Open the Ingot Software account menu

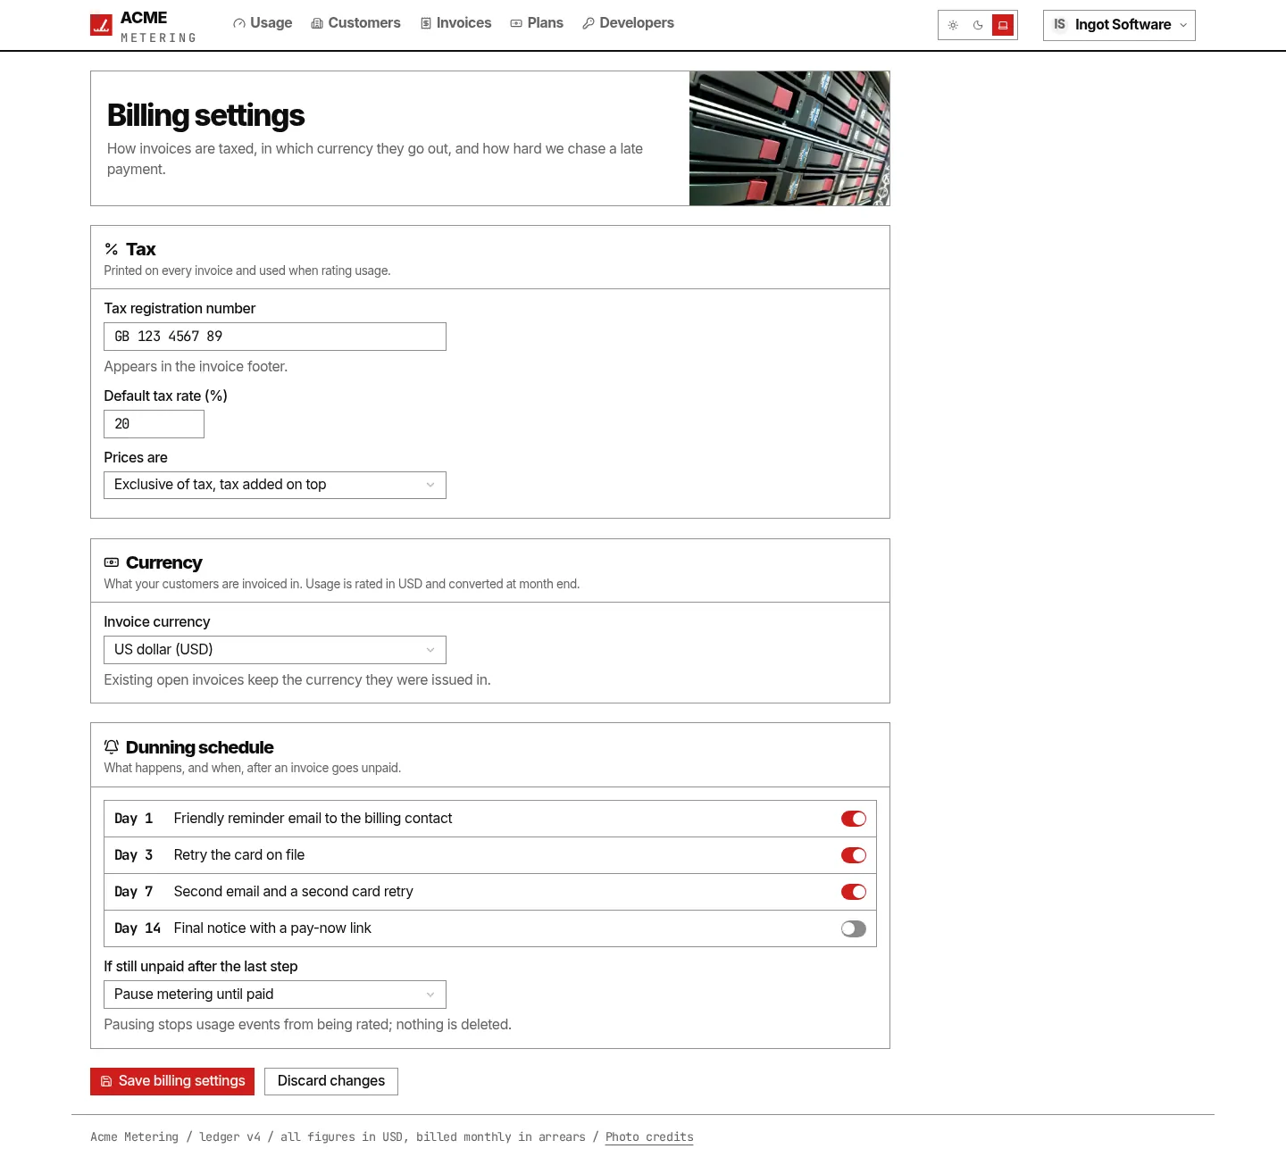[1119, 25]
